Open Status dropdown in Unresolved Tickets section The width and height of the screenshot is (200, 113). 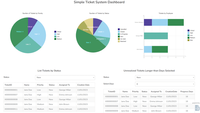(x=165, y=77)
